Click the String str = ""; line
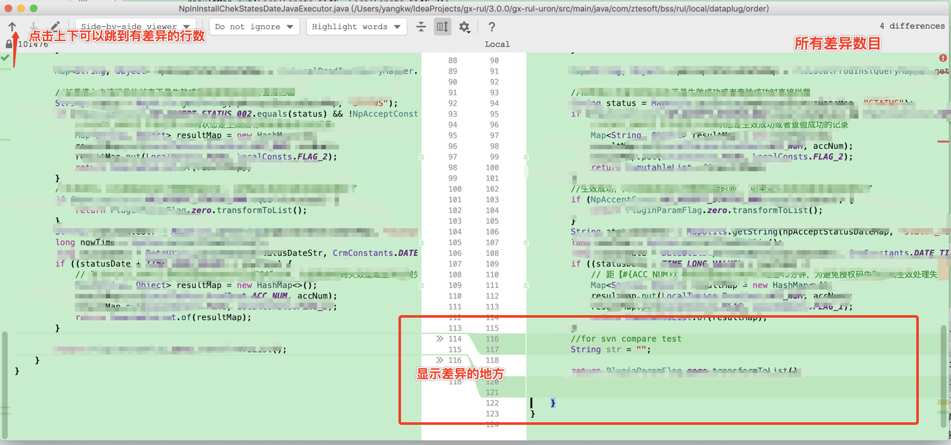 pyautogui.click(x=611, y=349)
